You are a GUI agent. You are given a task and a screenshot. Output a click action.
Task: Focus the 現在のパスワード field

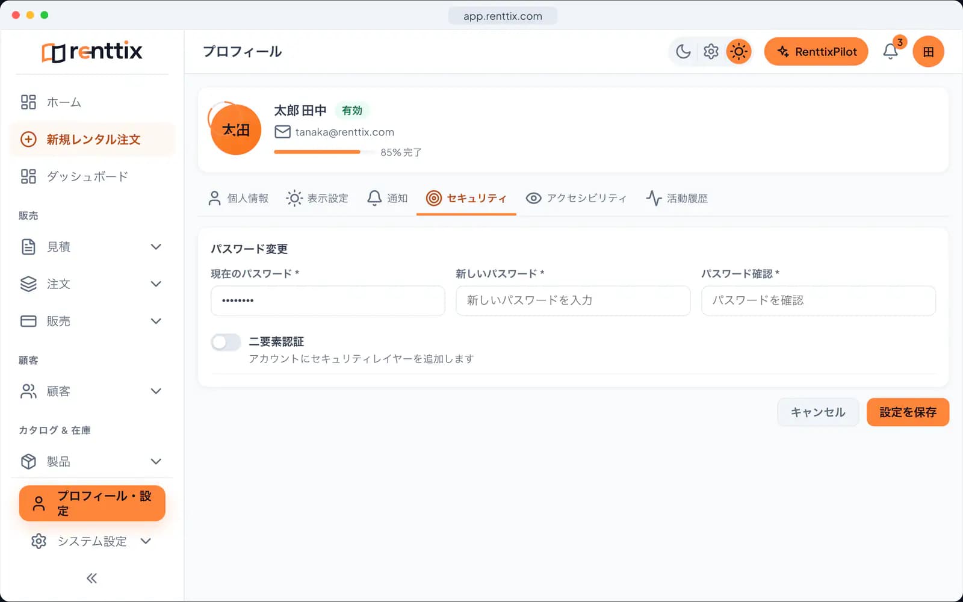(x=328, y=300)
